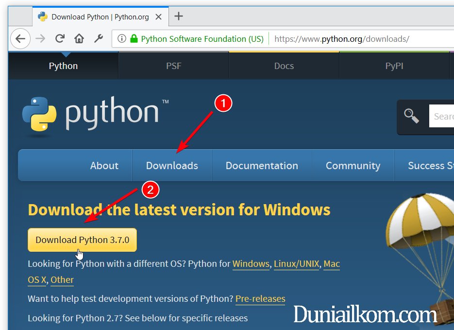Go to the browser Home icon
The height and width of the screenshot is (330, 454).
[79, 38]
